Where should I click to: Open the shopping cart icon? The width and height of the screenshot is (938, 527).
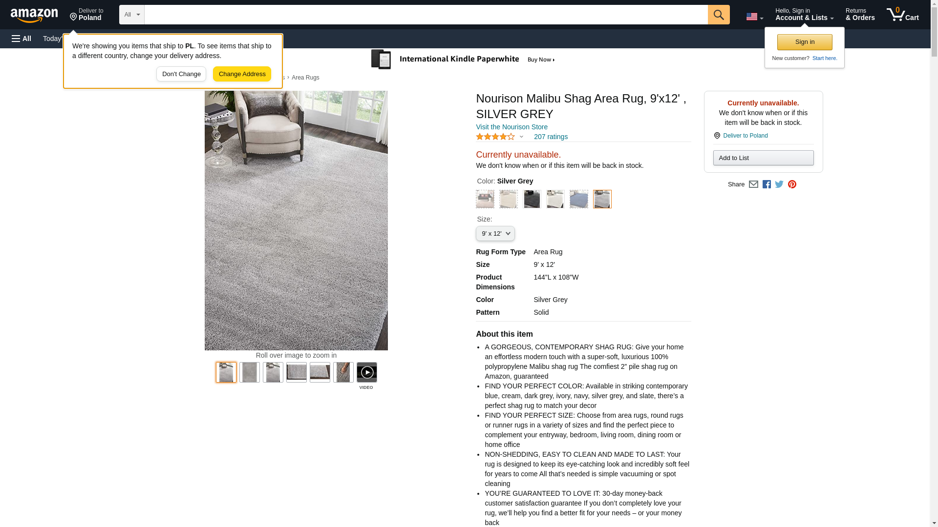click(x=903, y=15)
